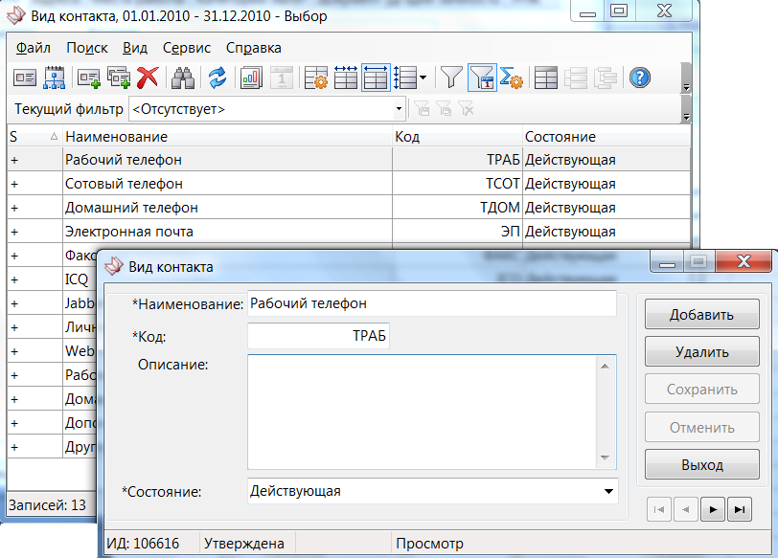The height and width of the screenshot is (558, 778).
Task: Toggle the fit columns to width button
Action: coord(376,78)
